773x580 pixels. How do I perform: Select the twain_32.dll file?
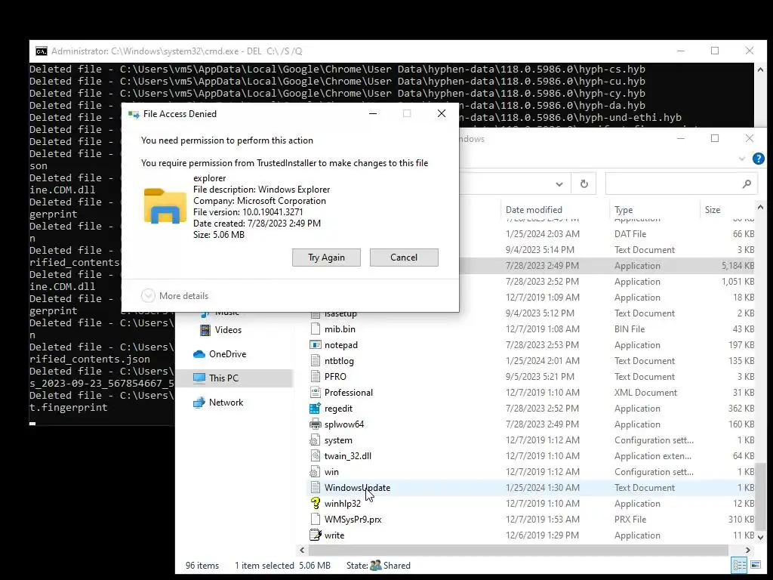tap(347, 455)
